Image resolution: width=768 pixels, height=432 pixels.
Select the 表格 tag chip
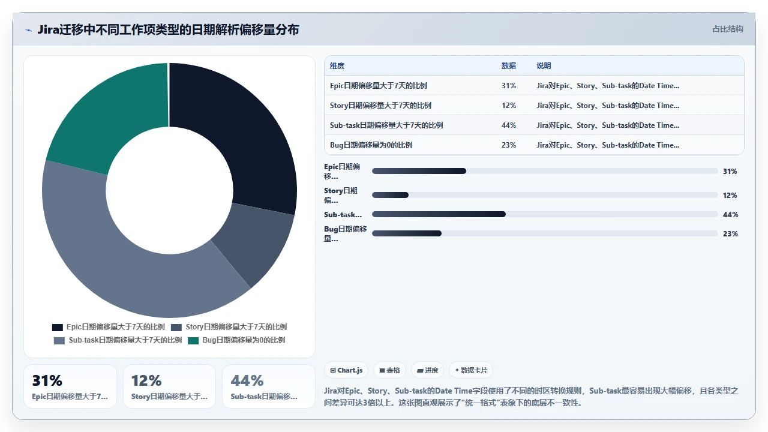[x=389, y=371]
